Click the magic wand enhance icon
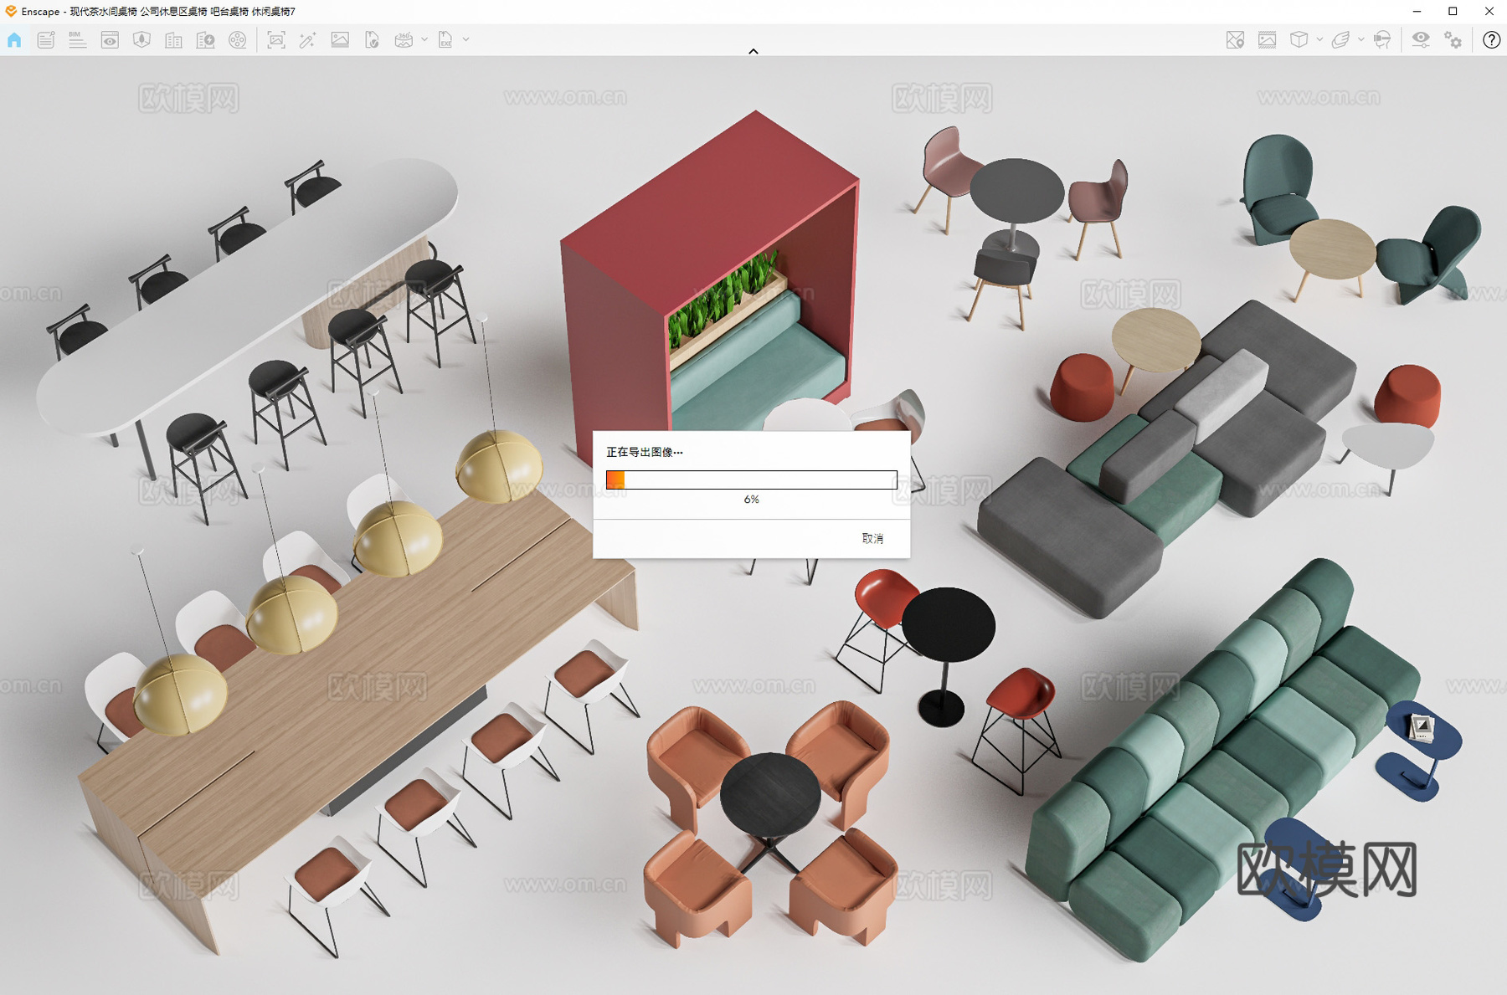 click(307, 40)
